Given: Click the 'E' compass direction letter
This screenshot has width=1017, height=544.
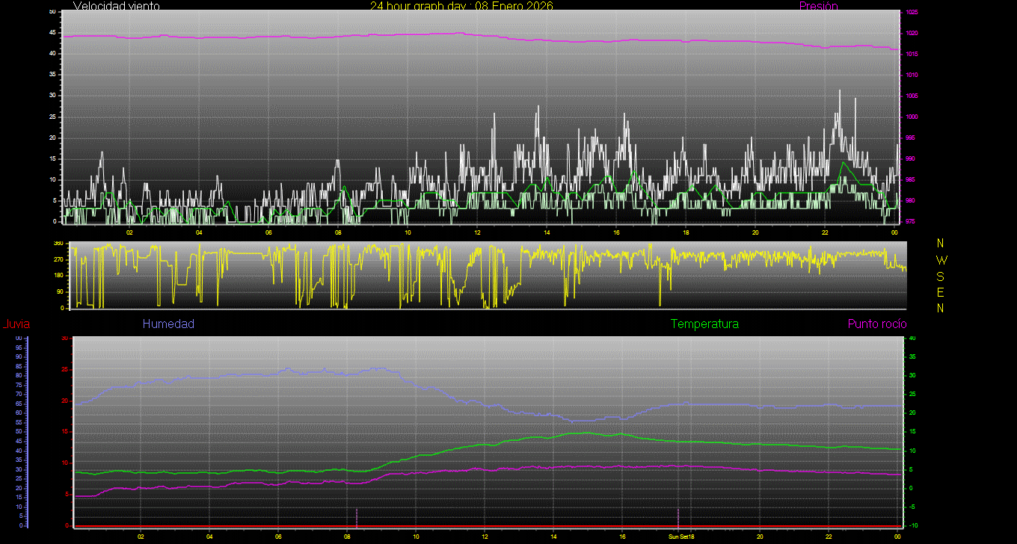Looking at the screenshot, I should pos(941,292).
